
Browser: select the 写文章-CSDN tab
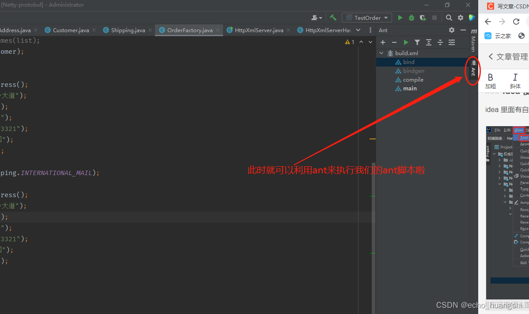point(508,6)
